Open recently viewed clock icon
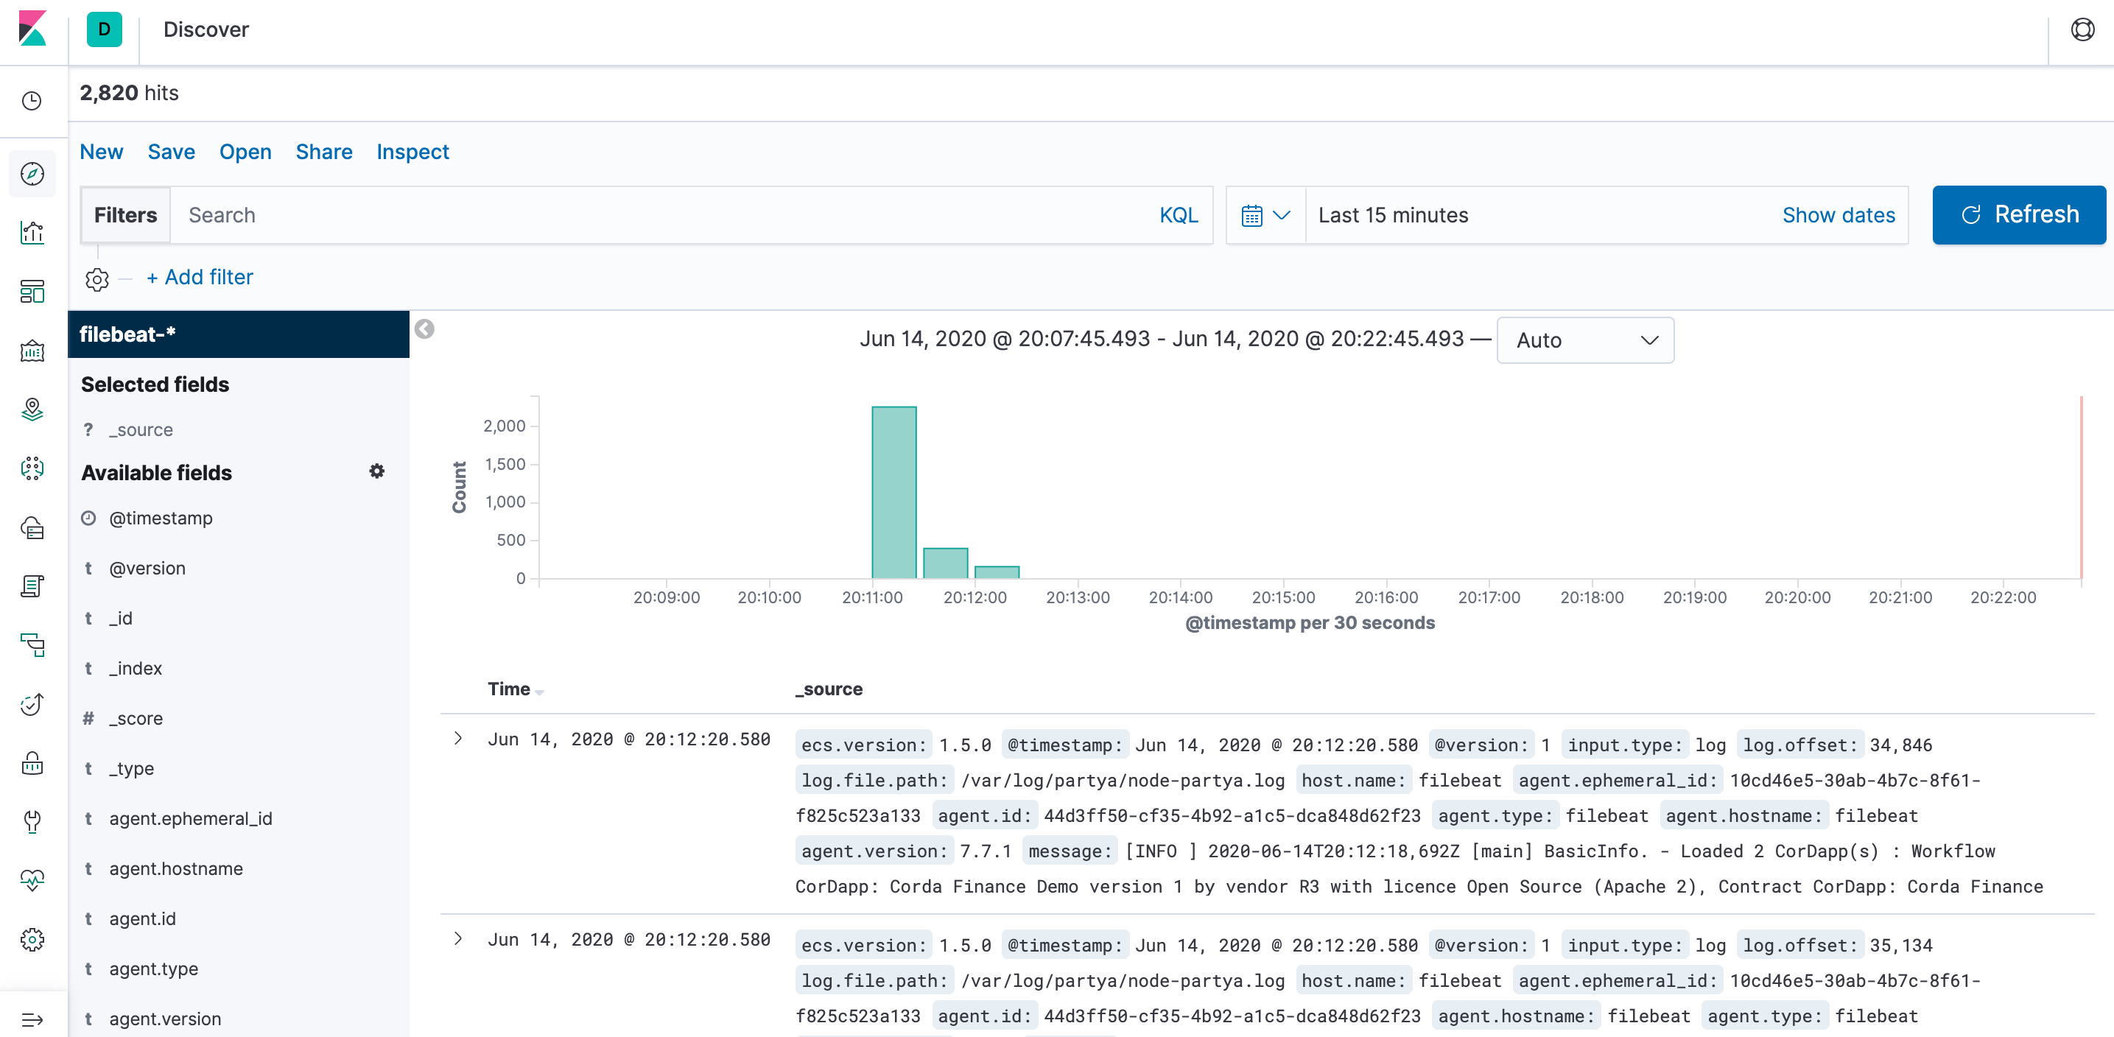Screen dimensions: 2114x1037 click(x=32, y=101)
